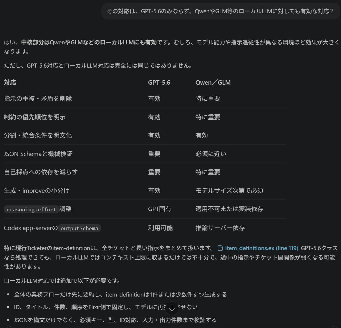
Task: Click the 推論サーバー依存 cell
Action: (220, 228)
